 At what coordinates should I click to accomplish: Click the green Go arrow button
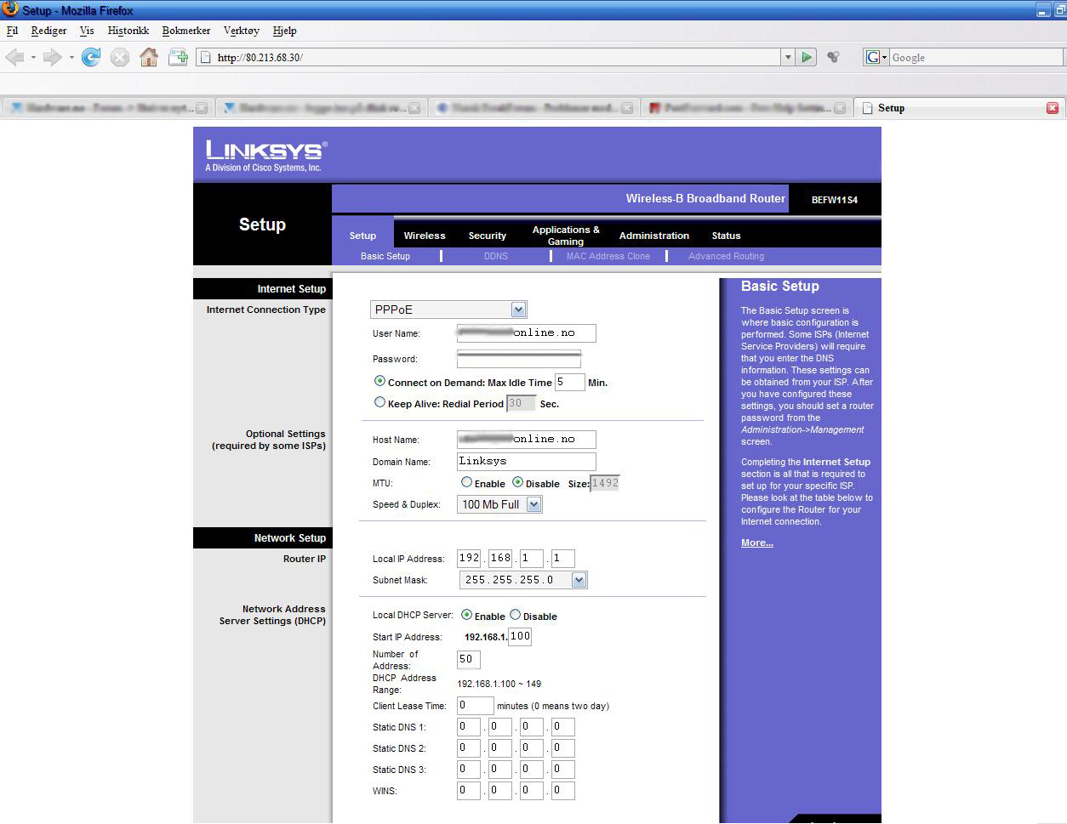(807, 57)
